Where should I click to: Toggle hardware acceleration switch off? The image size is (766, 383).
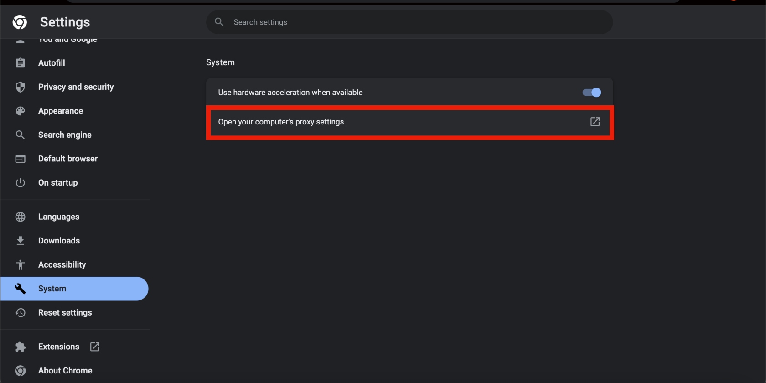[592, 93]
